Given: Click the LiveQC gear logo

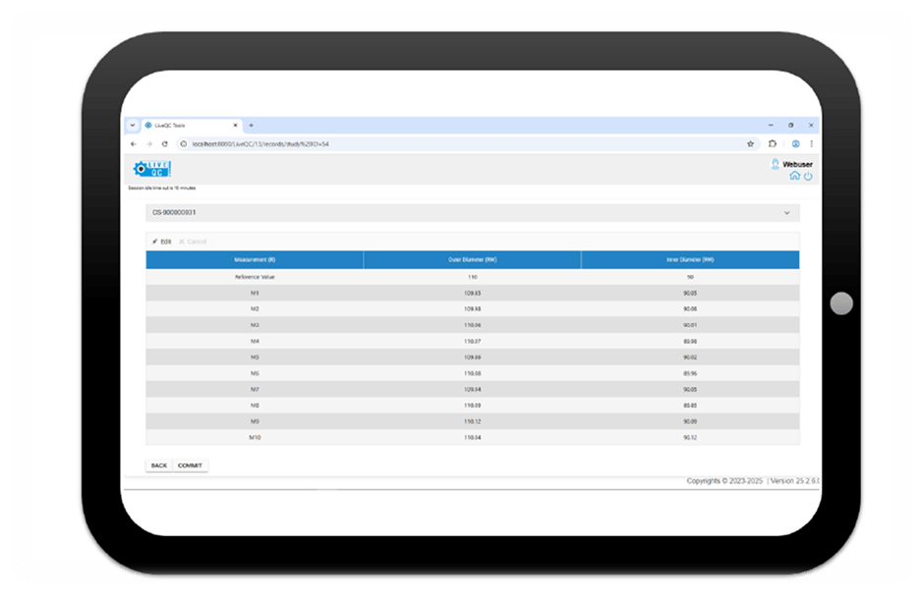Looking at the screenshot, I should point(151,169).
